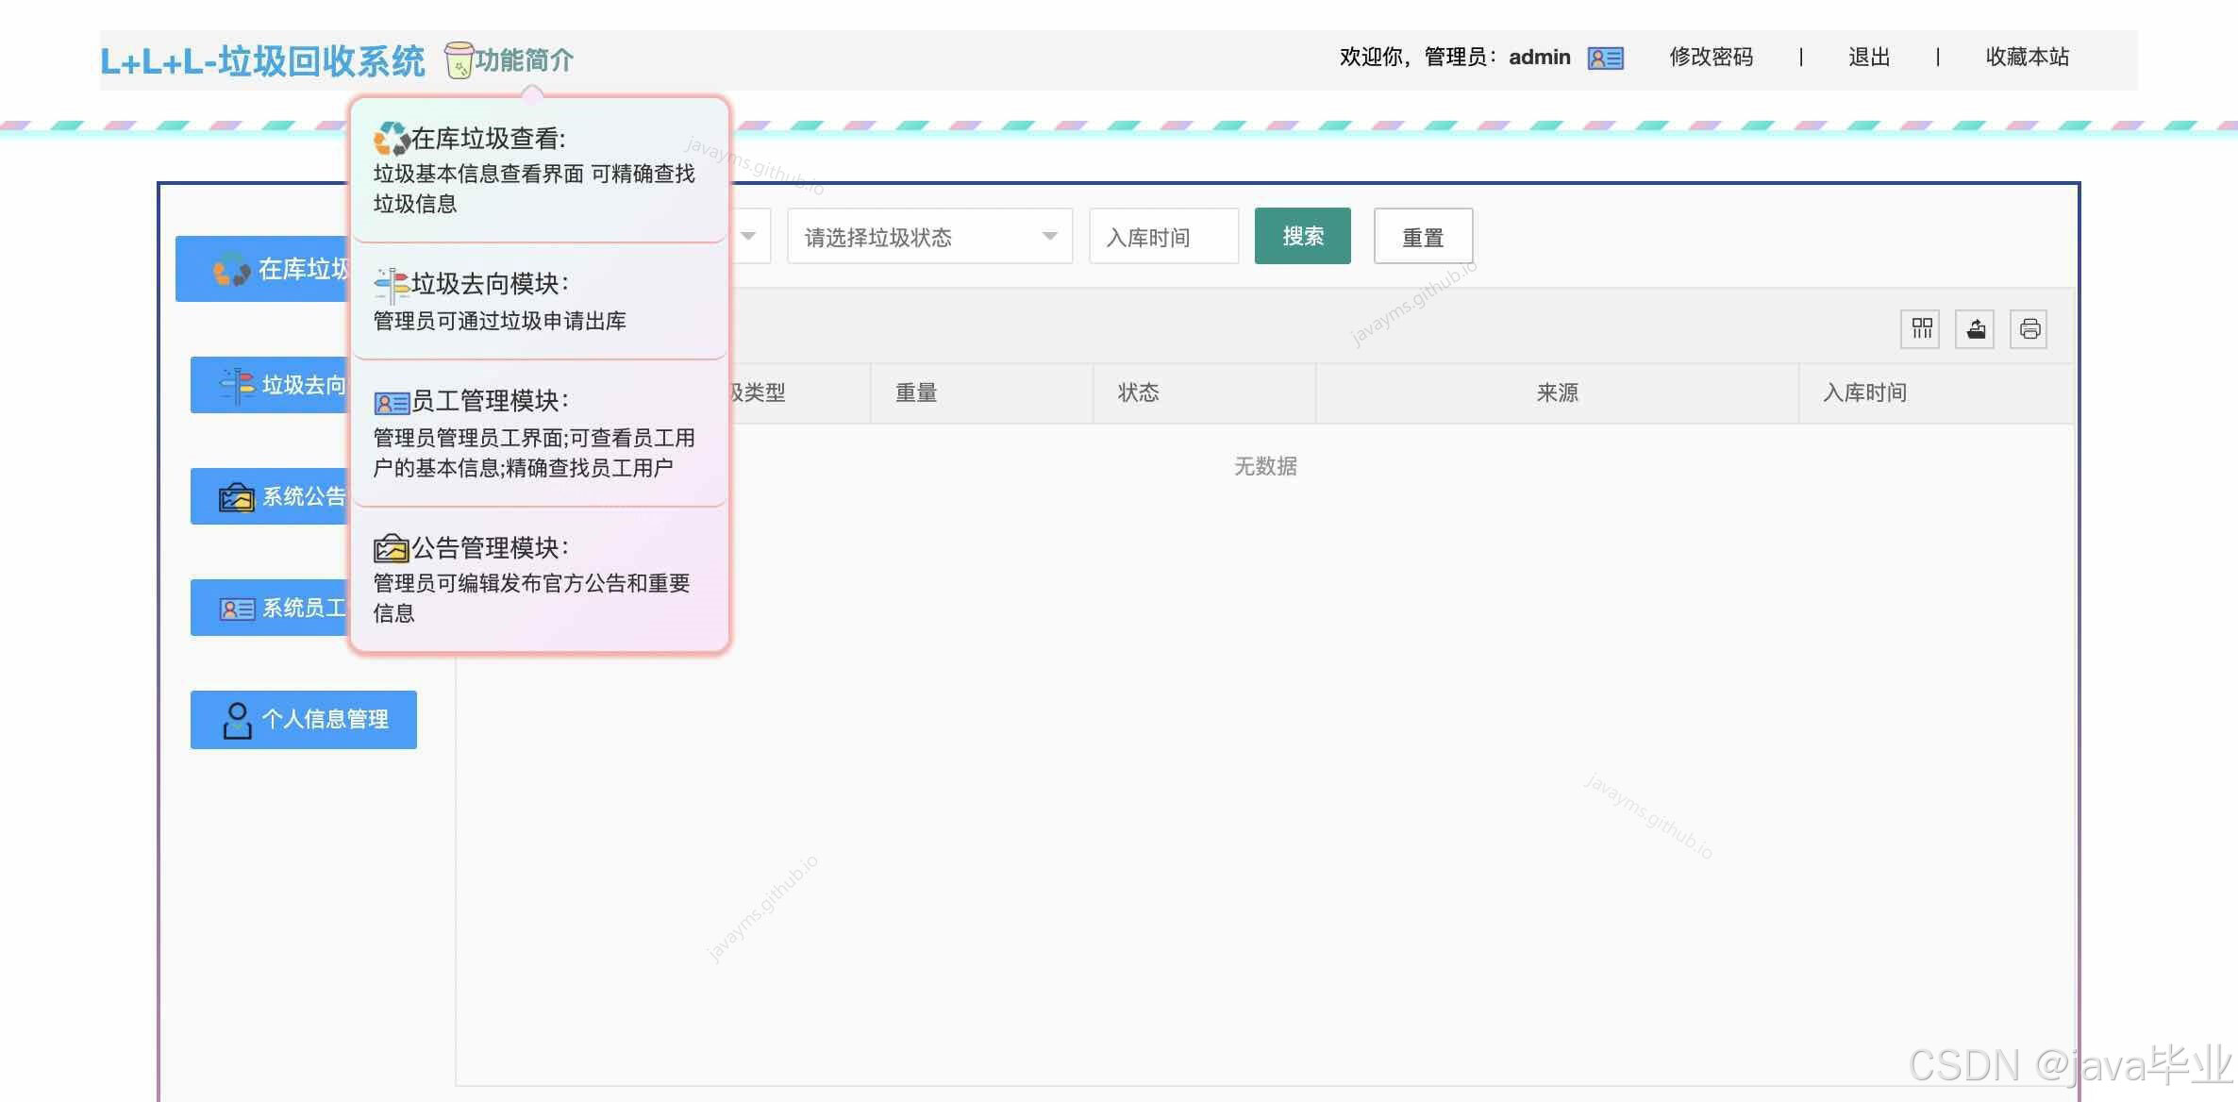Click recycle icon beside 在库垃圾查看 in popup
Viewport: 2238px width, 1102px height.
click(x=392, y=139)
